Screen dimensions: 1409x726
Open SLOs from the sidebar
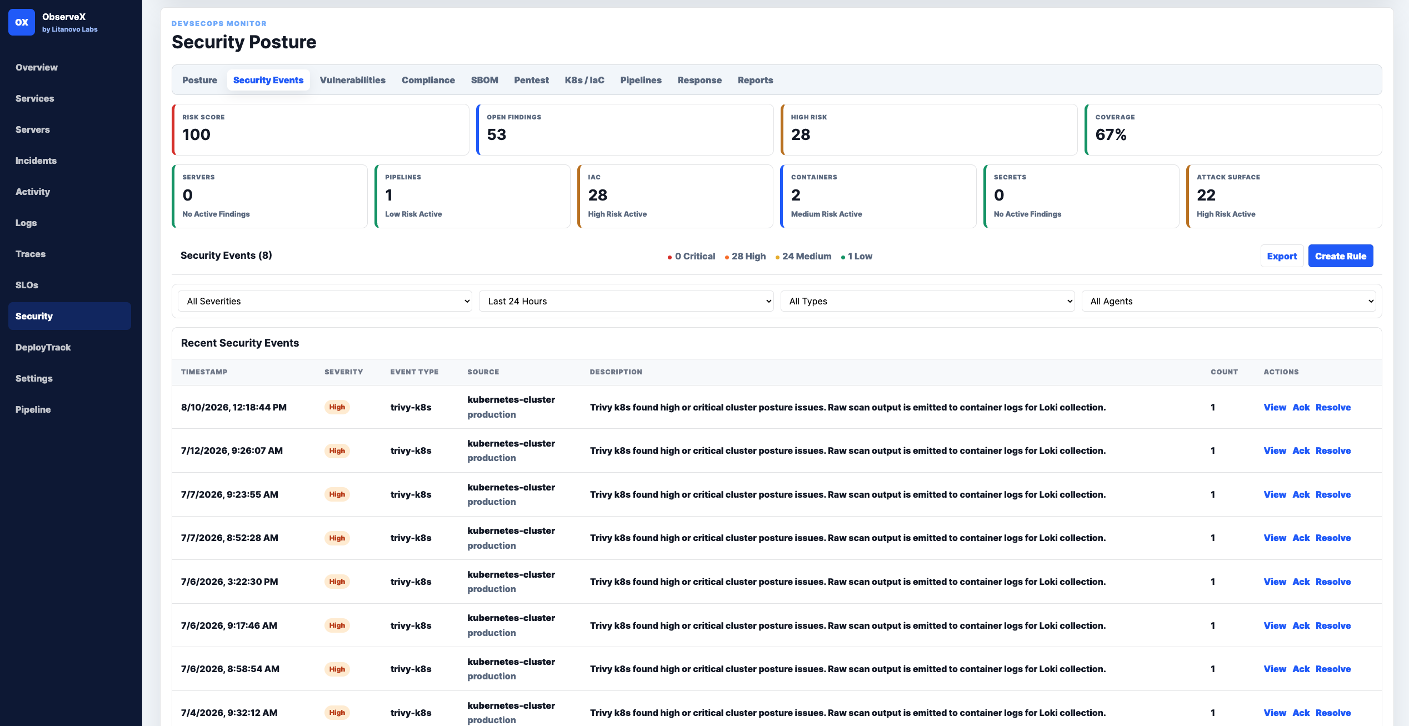69,285
